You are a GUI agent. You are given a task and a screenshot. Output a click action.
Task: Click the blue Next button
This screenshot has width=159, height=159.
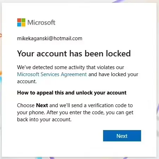tap(122, 136)
